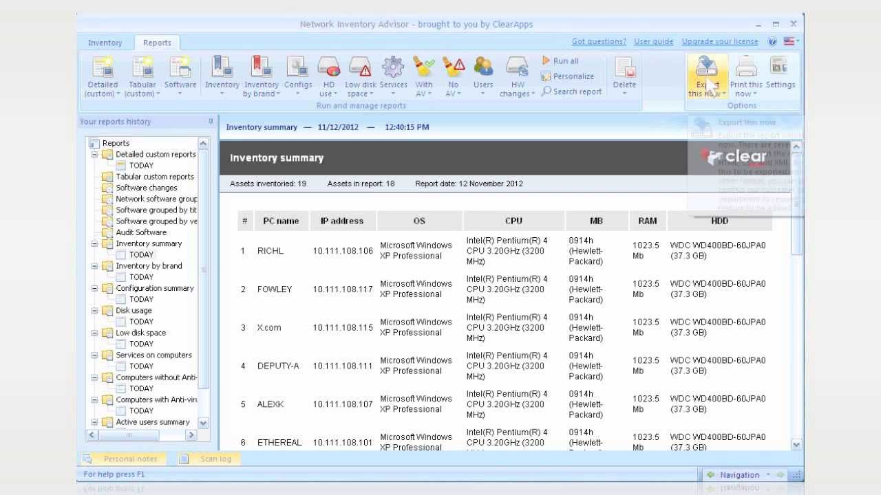The height and width of the screenshot is (495, 881).
Task: Click Search report button
Action: (571, 91)
